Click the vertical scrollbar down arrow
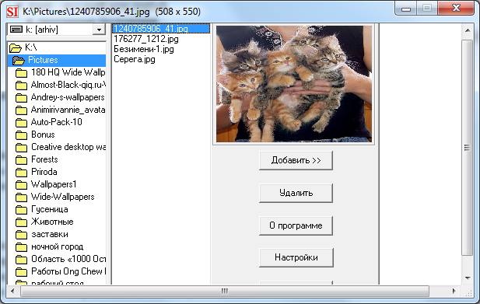The image size is (480, 304). point(468,278)
